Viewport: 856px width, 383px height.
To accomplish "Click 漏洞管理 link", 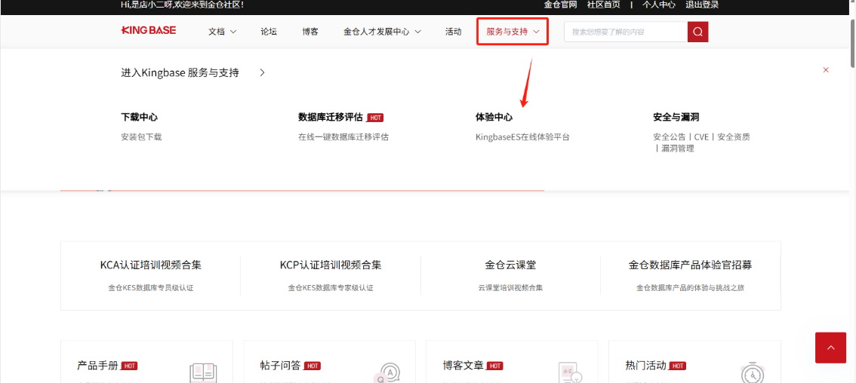I will (678, 149).
